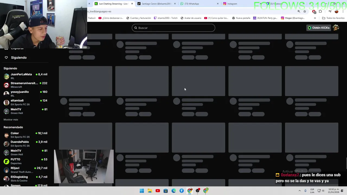Image resolution: width=347 pixels, height=195 pixels.
Task: Open eltamba6 channel in followed list
Action: (25, 102)
